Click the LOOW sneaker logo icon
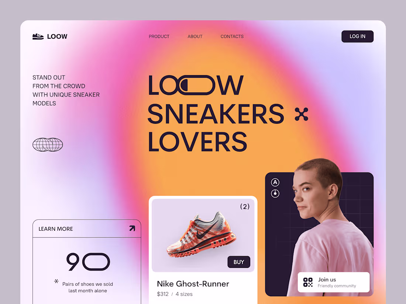Image resolution: width=406 pixels, height=304 pixels. (x=38, y=36)
